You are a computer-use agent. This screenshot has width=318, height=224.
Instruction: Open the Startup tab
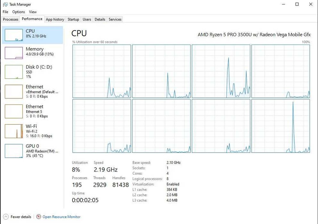(x=73, y=19)
